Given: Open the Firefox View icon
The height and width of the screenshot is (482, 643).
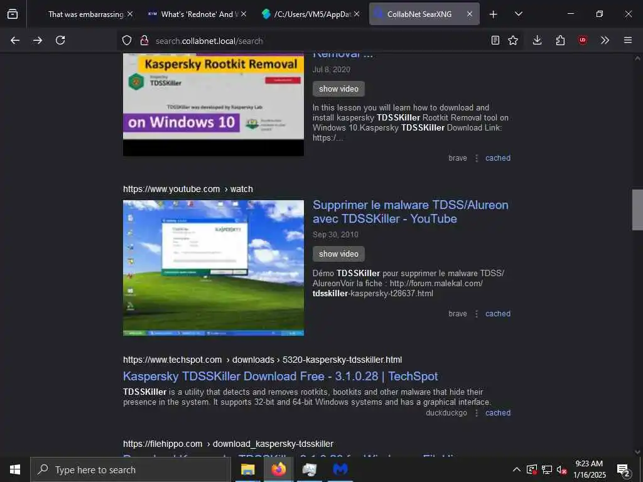Looking at the screenshot, I should [13, 14].
